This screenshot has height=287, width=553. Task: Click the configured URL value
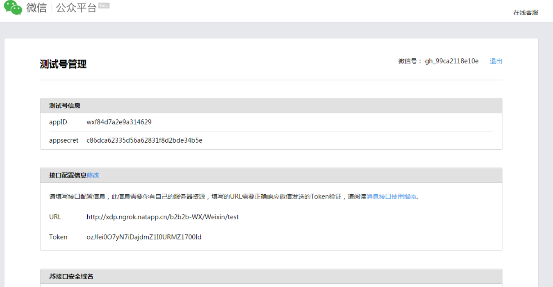162,217
